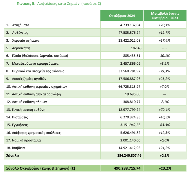
Task: Click the +12,3% cell
Action: pyautogui.click(x=164, y=133)
